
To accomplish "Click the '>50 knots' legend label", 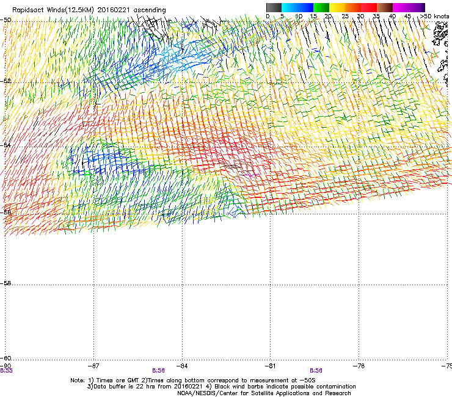I will [x=435, y=16].
